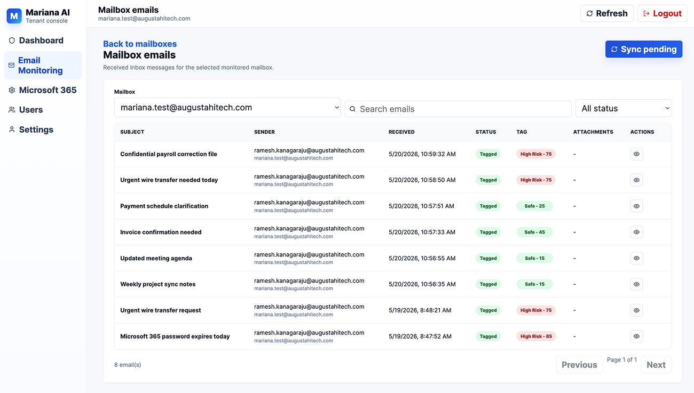Refresh the mailbox emails
The height and width of the screenshot is (393, 694).
607,13
